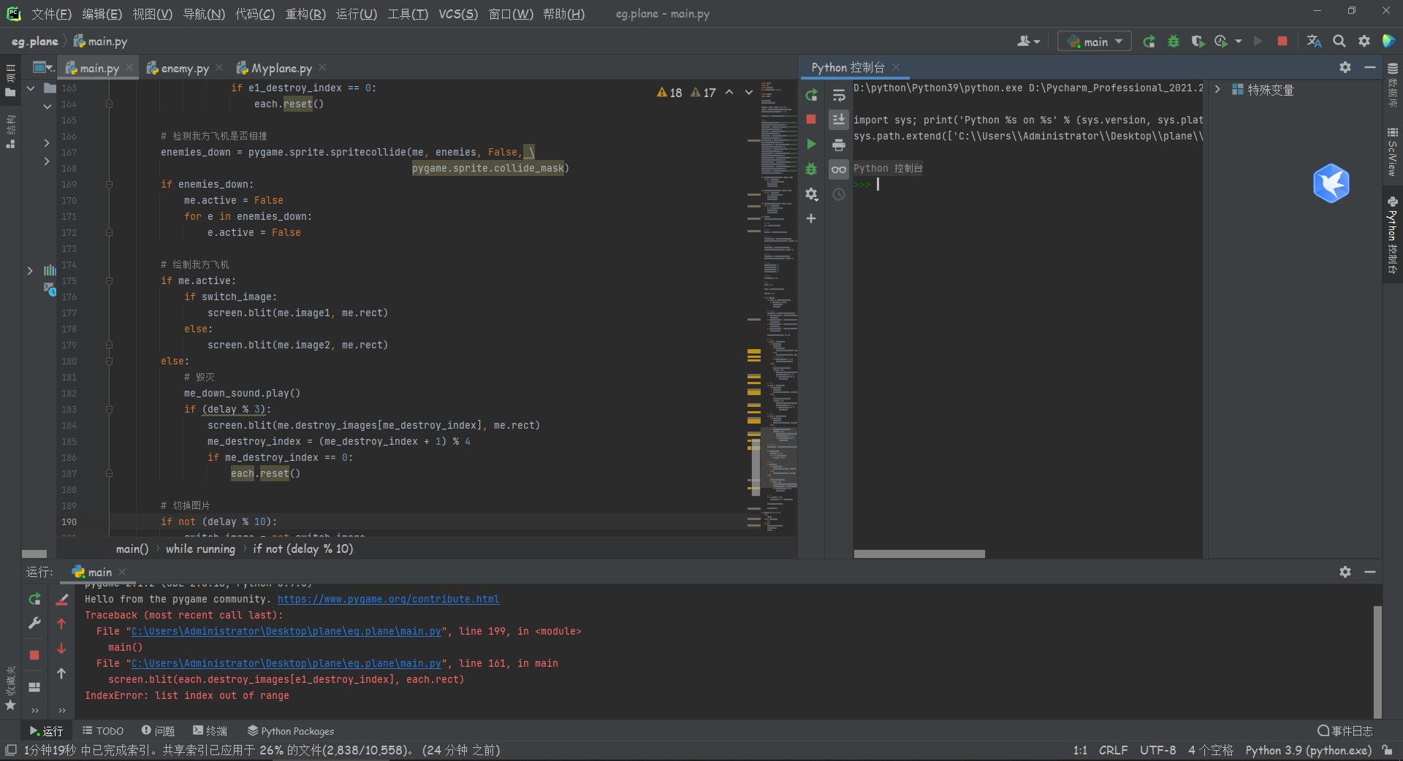
Task: Run main with coverage shield icon
Action: tap(1197, 42)
